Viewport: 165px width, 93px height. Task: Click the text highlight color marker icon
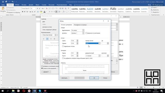coord(41,12)
